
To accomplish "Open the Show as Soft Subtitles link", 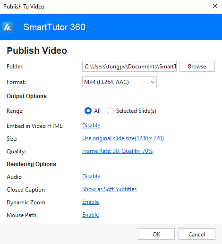I will pyautogui.click(x=109, y=189).
